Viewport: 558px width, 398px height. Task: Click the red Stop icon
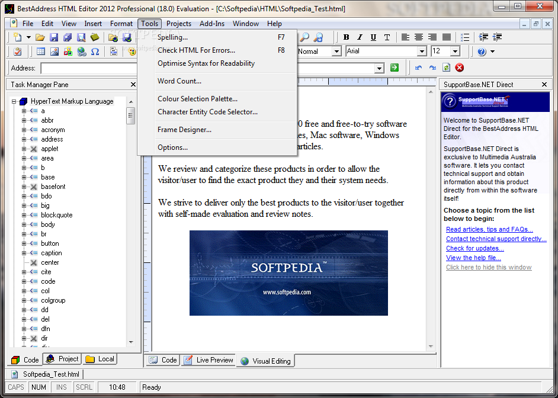(460, 68)
